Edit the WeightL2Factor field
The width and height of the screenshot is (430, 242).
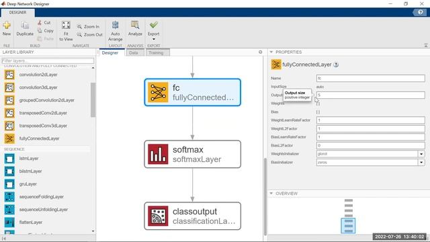pyautogui.click(x=370, y=128)
